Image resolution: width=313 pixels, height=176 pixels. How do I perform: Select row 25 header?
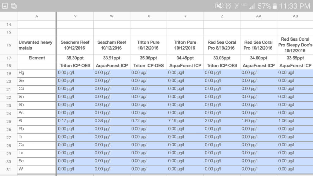click(9, 122)
